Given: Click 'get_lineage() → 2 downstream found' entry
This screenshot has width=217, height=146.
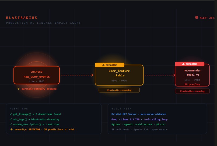Looking at the screenshot, I should coord(37,114).
